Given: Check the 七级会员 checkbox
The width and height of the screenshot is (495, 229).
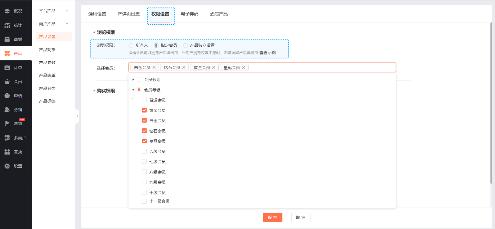Looking at the screenshot, I should coord(145,161).
